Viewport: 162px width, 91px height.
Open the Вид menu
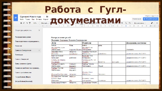33,19
